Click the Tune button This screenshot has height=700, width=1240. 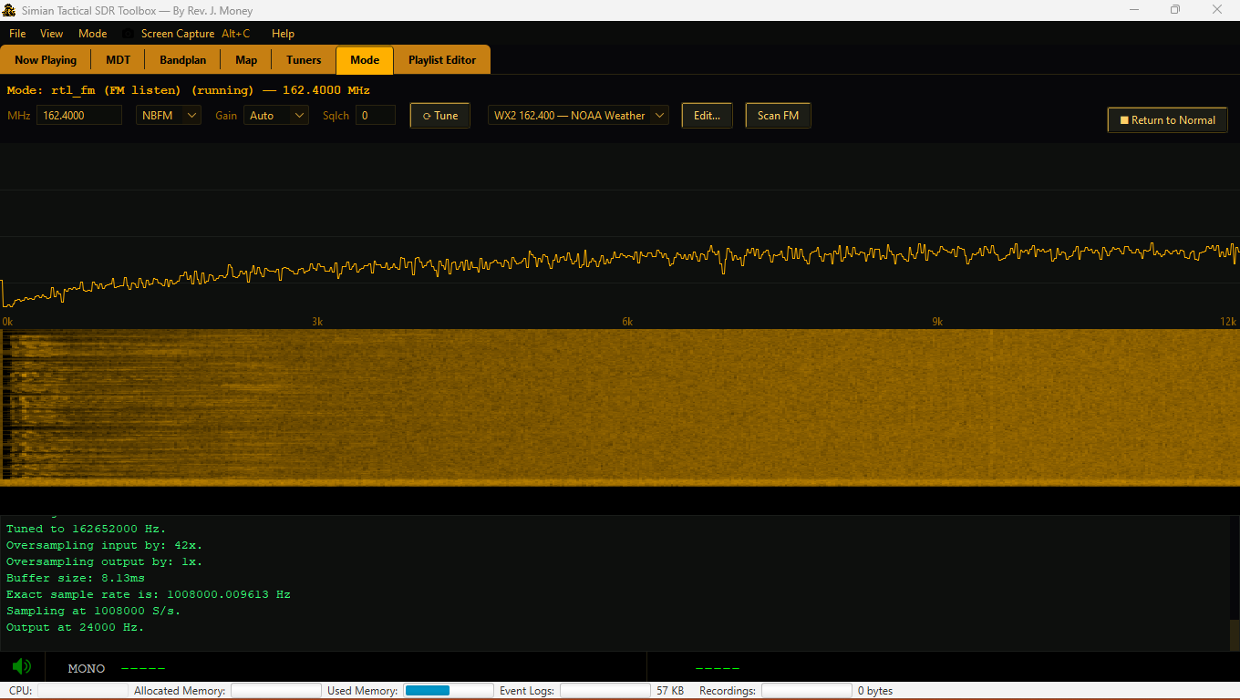point(440,116)
